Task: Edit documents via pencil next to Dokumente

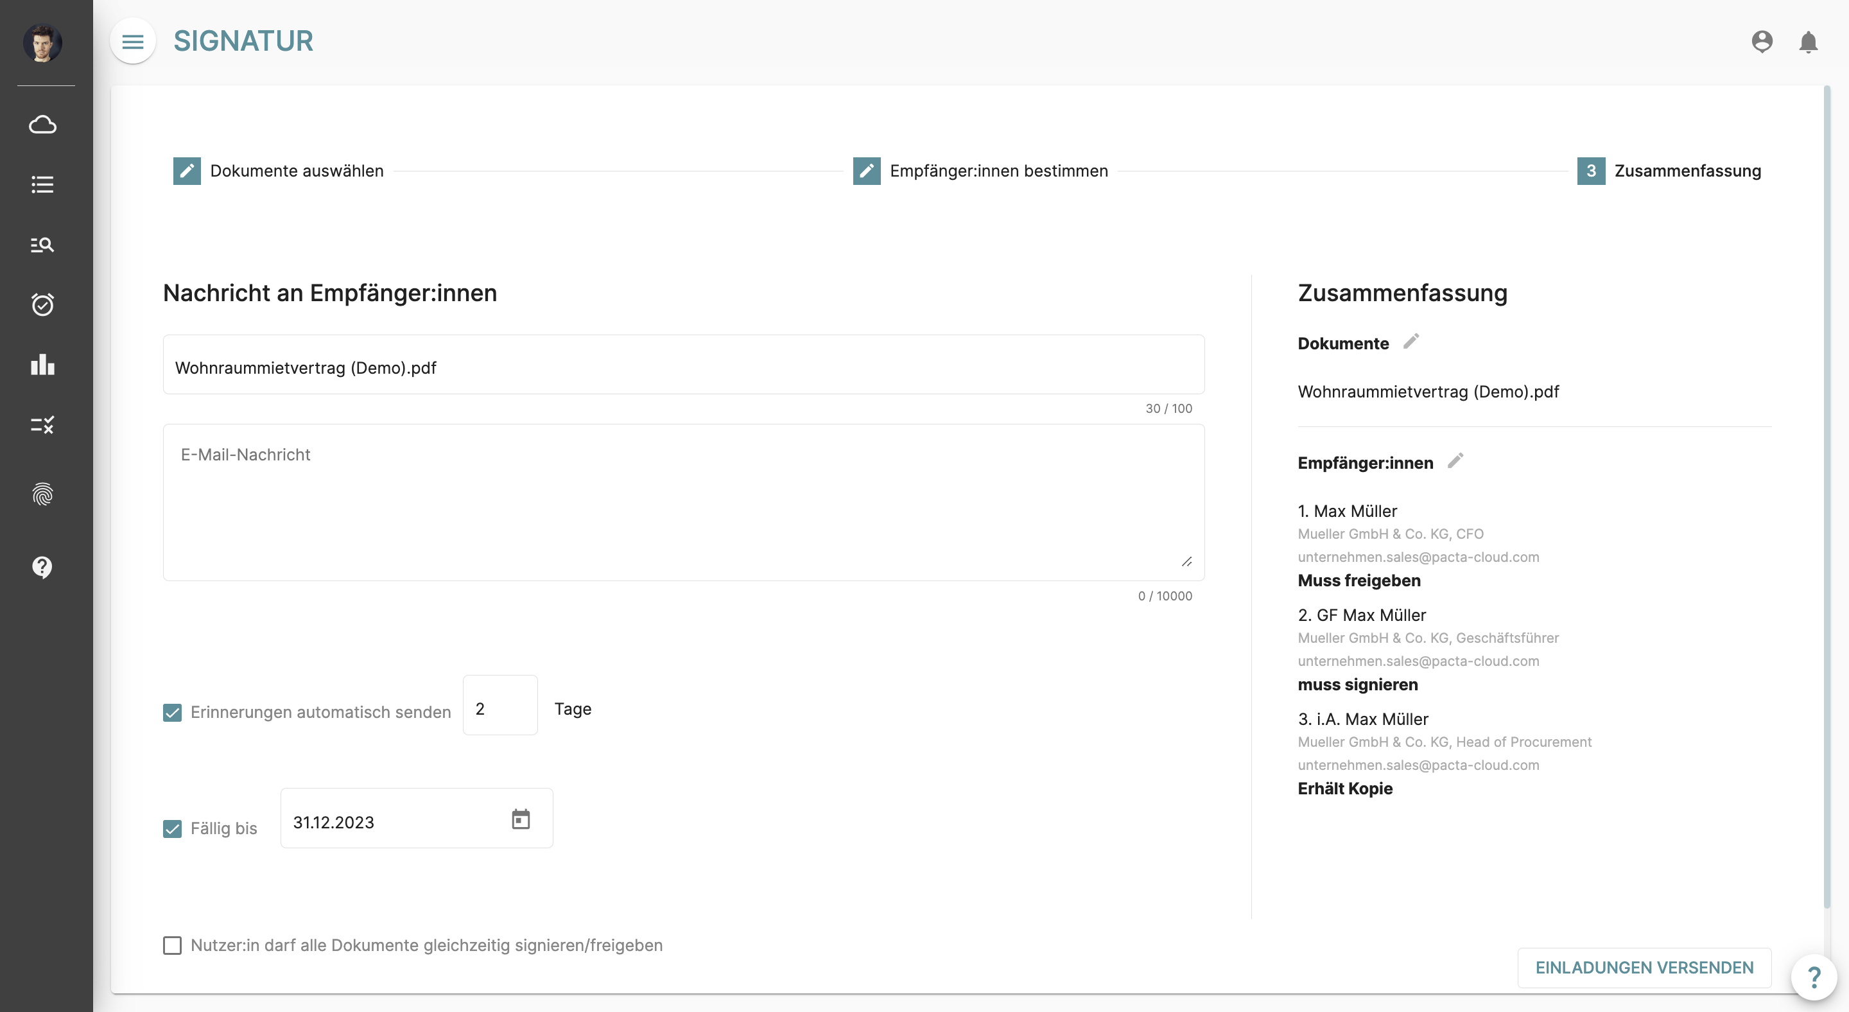Action: [1411, 342]
